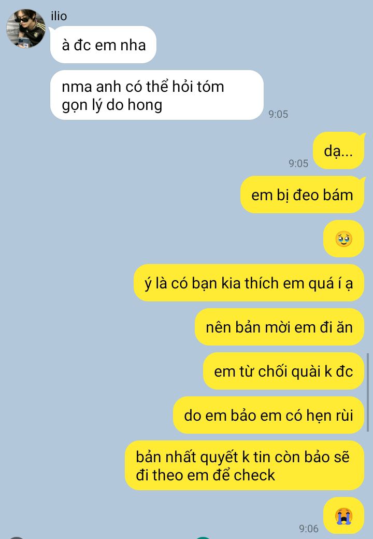This screenshot has height=539, width=373.
Task: Tap the sender name ilio
Action: pyautogui.click(x=59, y=16)
